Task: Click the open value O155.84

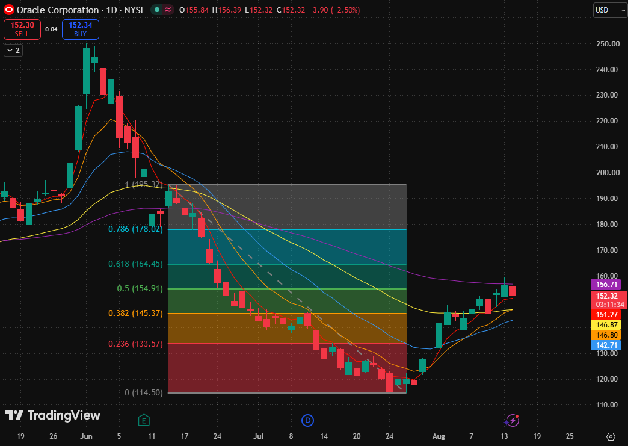Action: pyautogui.click(x=194, y=10)
